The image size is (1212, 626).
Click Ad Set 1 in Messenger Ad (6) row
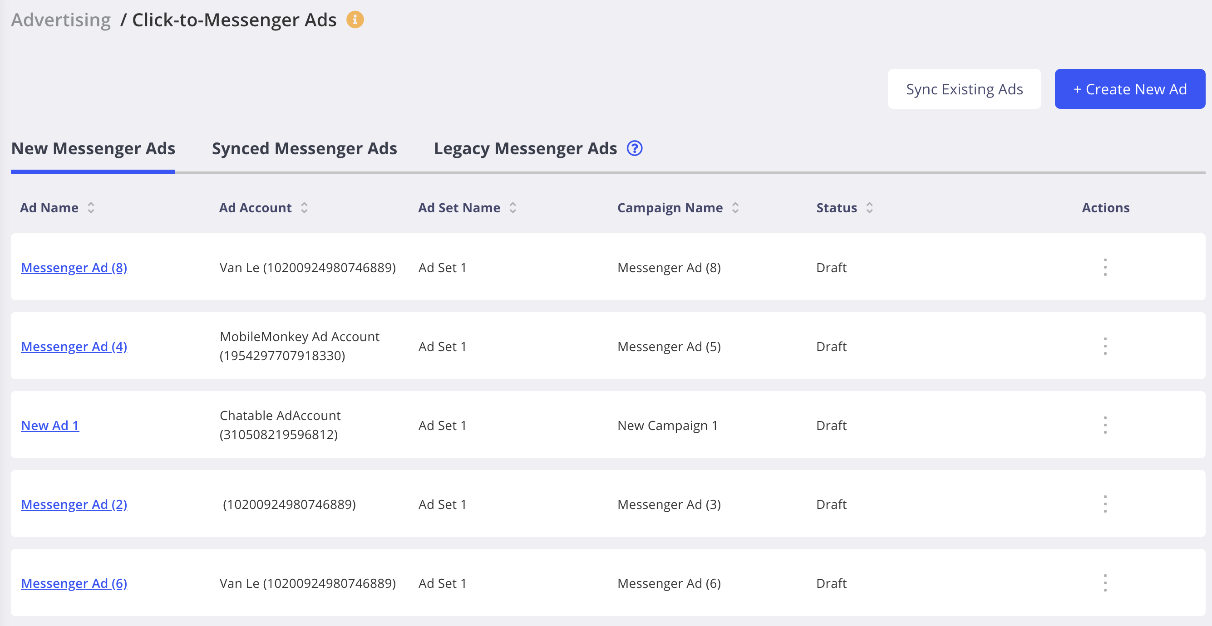[x=442, y=584]
